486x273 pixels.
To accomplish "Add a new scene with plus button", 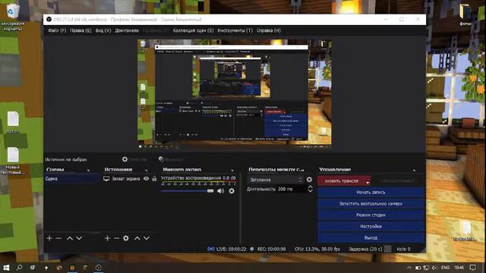I will (x=49, y=238).
